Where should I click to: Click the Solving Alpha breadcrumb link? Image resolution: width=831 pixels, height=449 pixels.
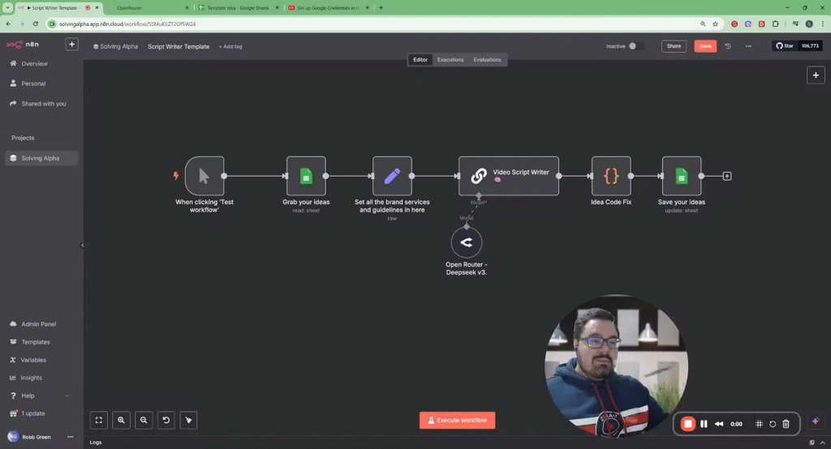[x=115, y=46]
